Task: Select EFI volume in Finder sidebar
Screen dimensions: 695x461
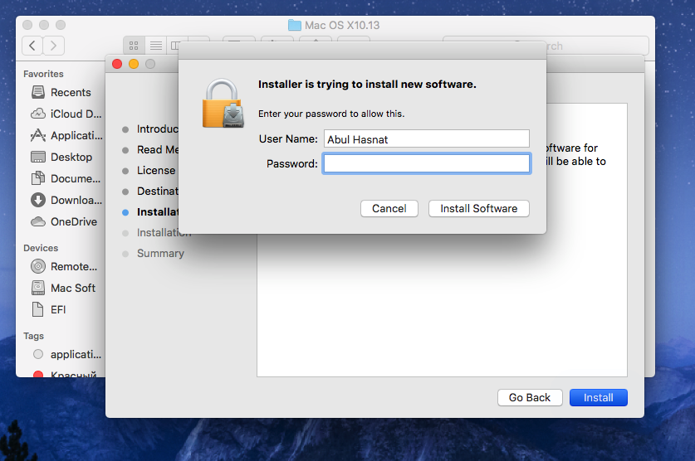Action: 49,310
